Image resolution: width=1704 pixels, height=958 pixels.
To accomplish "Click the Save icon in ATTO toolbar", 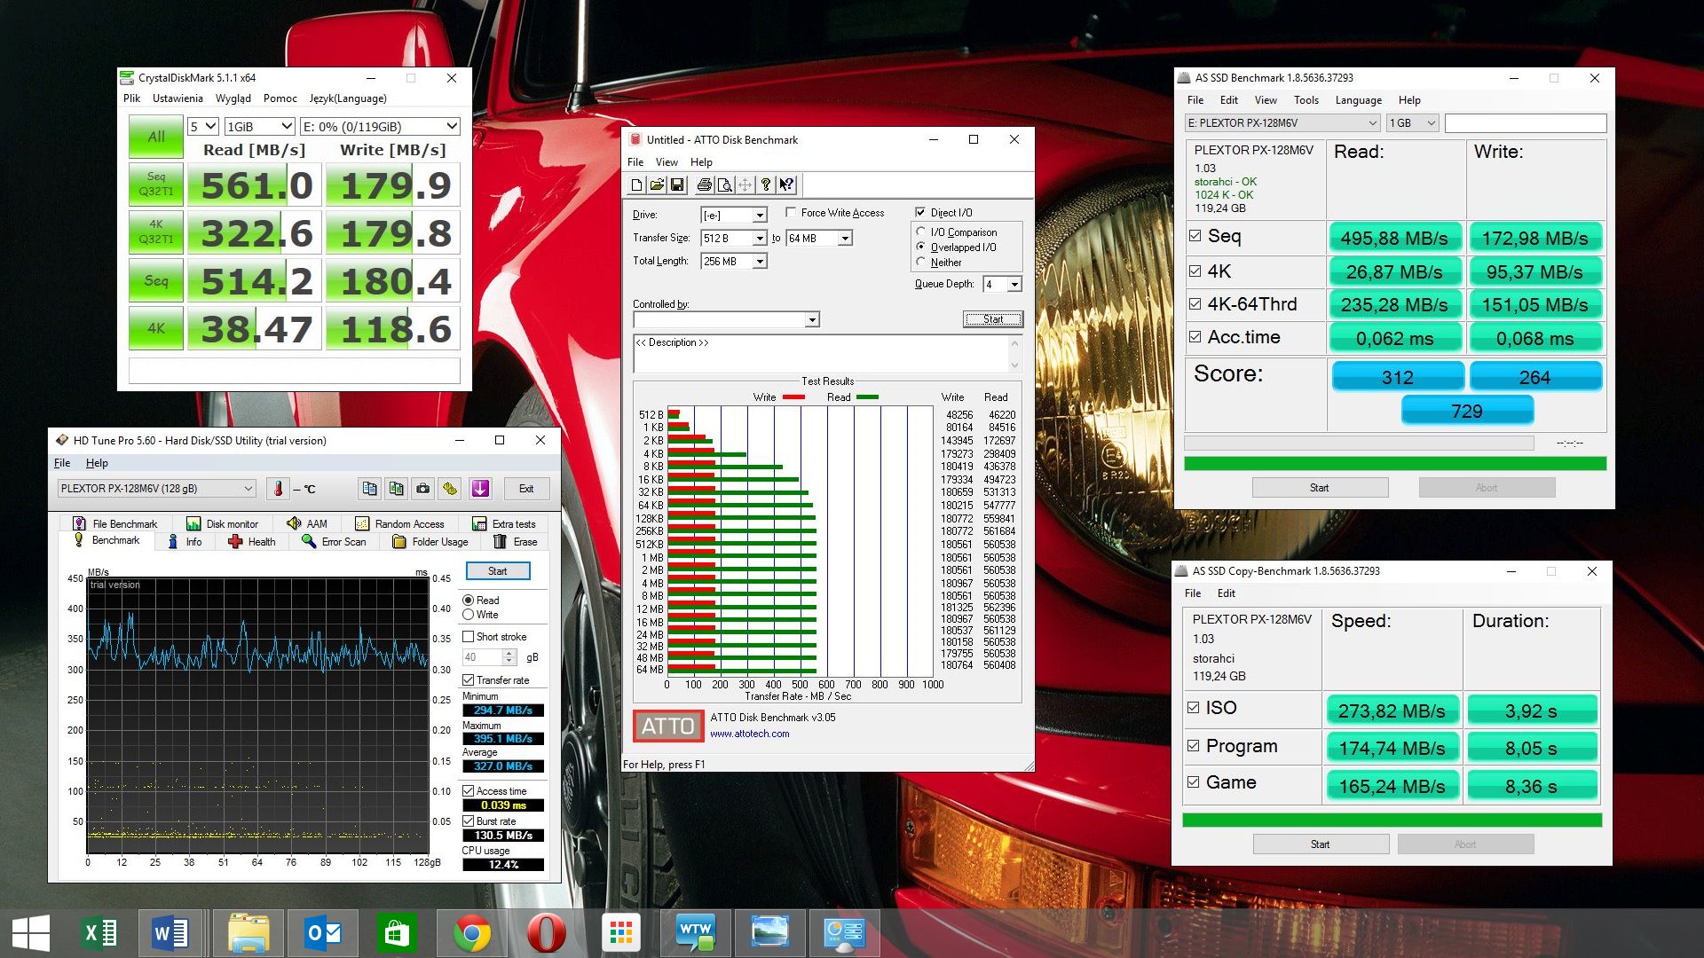I will (677, 185).
